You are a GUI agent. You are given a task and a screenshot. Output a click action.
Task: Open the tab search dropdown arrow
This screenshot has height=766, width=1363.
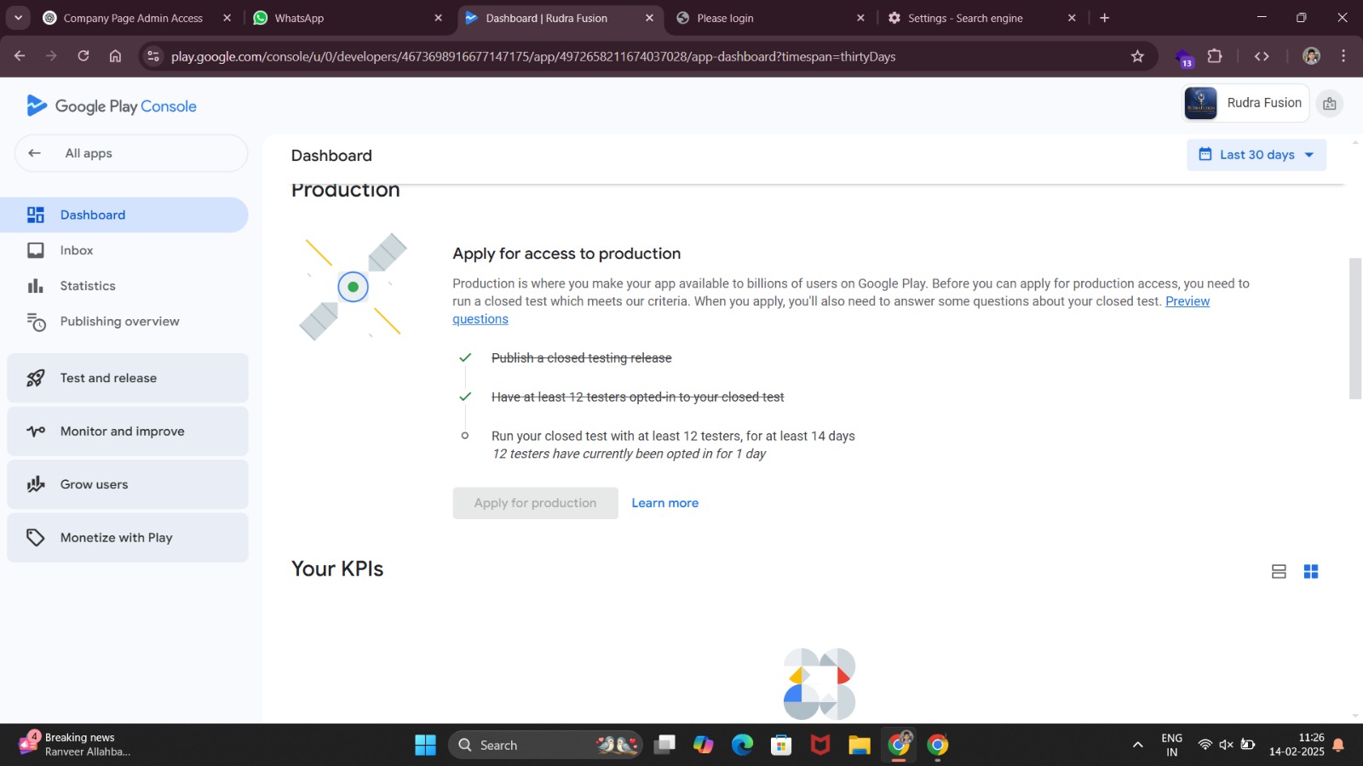18,18
